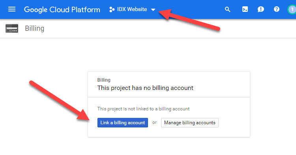Open the hamburger navigation menu

12,9
